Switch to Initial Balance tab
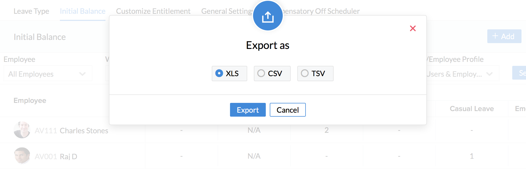Screen dimensions: 526x169 (82, 11)
